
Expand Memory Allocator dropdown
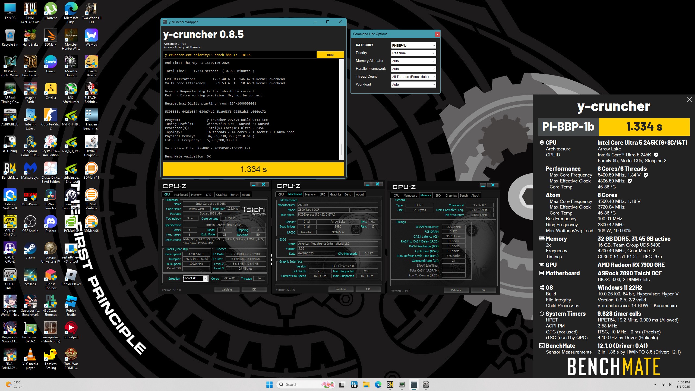(x=413, y=61)
